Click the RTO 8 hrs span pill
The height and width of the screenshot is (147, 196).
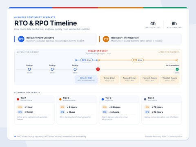coord(138,60)
